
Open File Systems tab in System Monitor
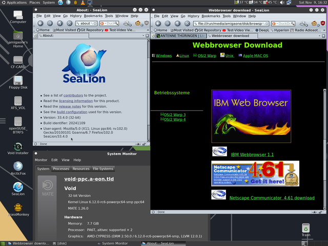[x=103, y=169]
